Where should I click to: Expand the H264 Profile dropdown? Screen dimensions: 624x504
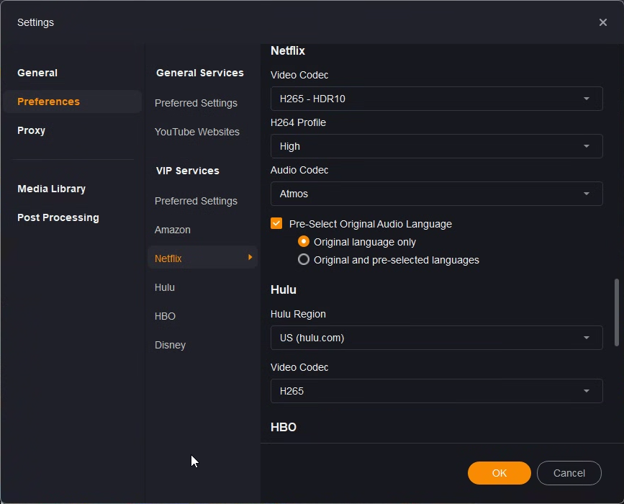point(436,146)
